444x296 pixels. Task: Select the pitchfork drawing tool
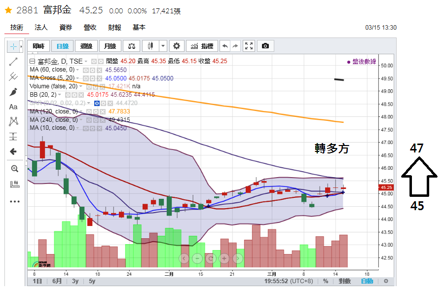[13, 76]
